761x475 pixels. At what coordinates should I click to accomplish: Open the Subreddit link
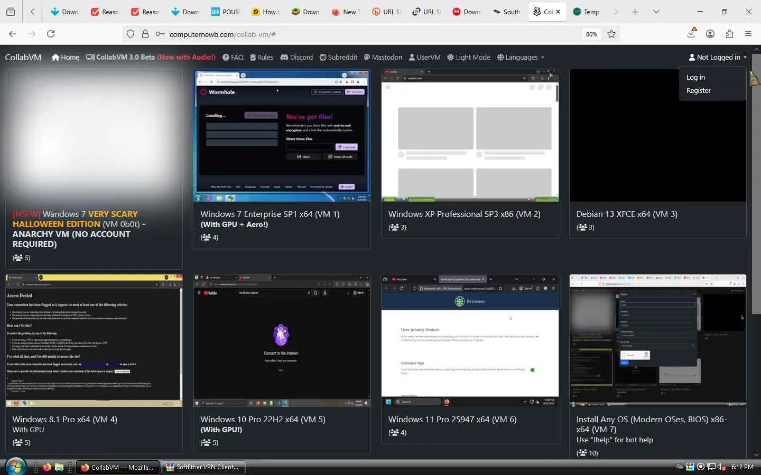coord(338,57)
